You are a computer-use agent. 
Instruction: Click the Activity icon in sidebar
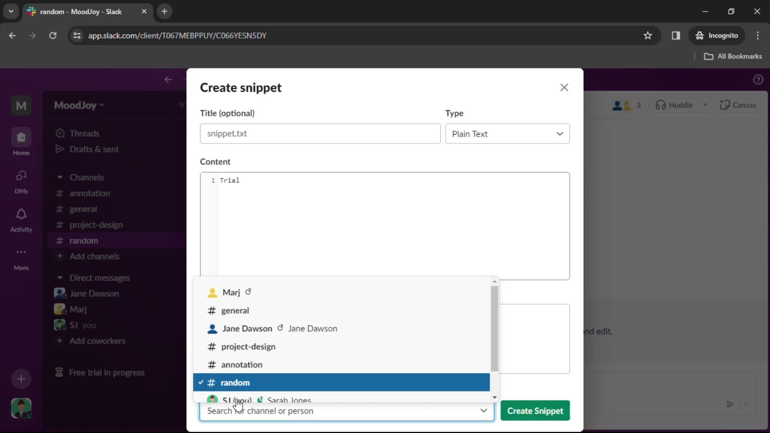tap(21, 219)
